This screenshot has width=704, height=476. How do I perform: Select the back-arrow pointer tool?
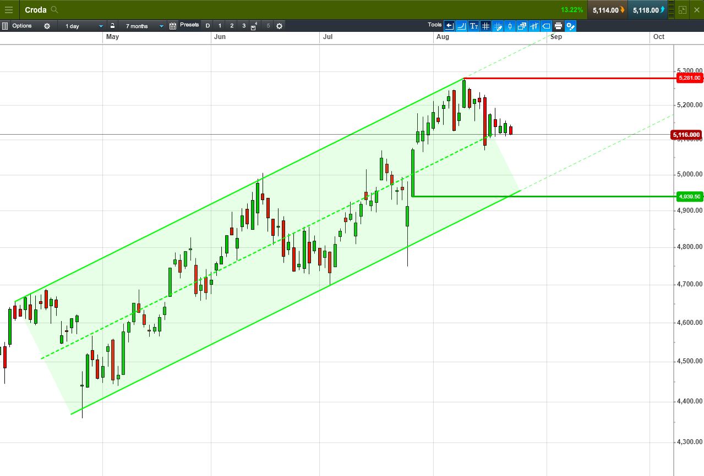449,26
